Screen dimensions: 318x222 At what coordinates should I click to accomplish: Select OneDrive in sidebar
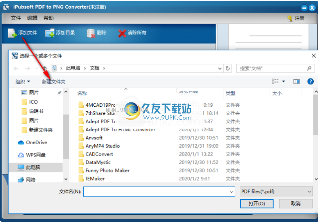pos(32,143)
